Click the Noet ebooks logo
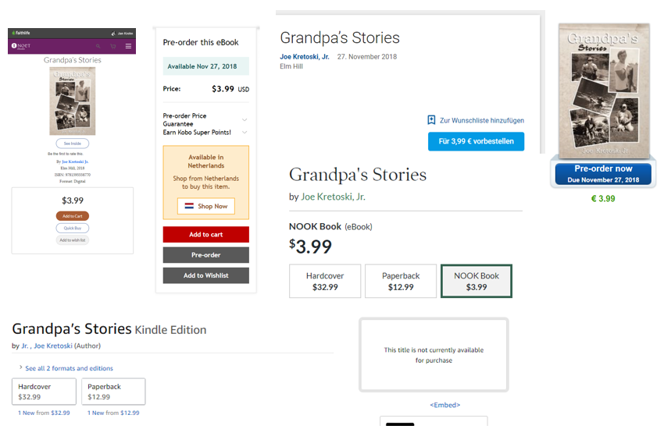The height and width of the screenshot is (429, 664). coord(20,46)
